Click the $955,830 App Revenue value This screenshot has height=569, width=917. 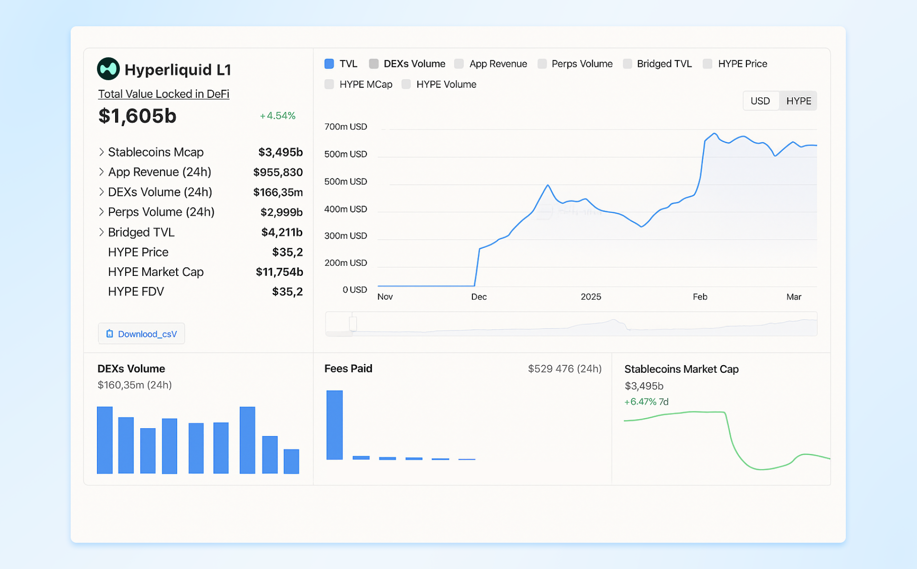278,172
